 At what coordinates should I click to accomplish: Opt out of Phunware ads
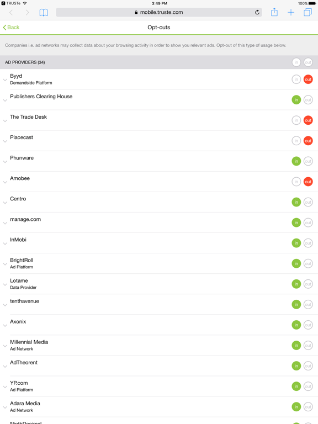point(308,161)
